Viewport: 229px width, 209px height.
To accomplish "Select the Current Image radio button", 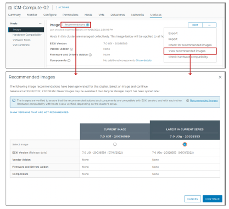I will (115, 144).
